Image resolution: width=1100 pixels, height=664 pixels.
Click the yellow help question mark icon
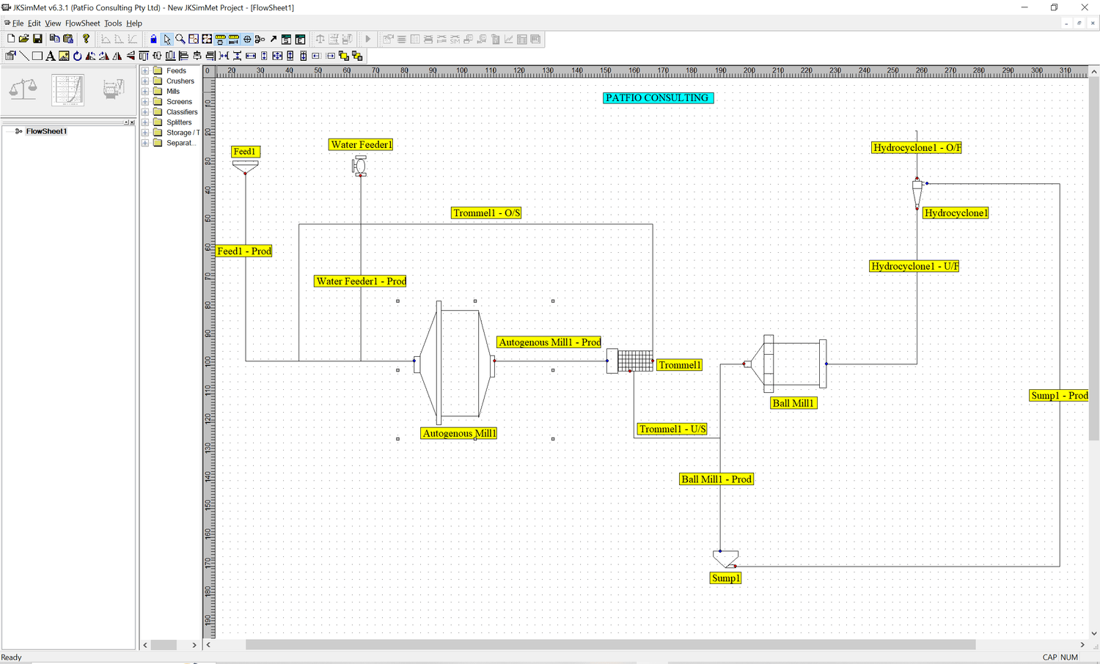(86, 39)
